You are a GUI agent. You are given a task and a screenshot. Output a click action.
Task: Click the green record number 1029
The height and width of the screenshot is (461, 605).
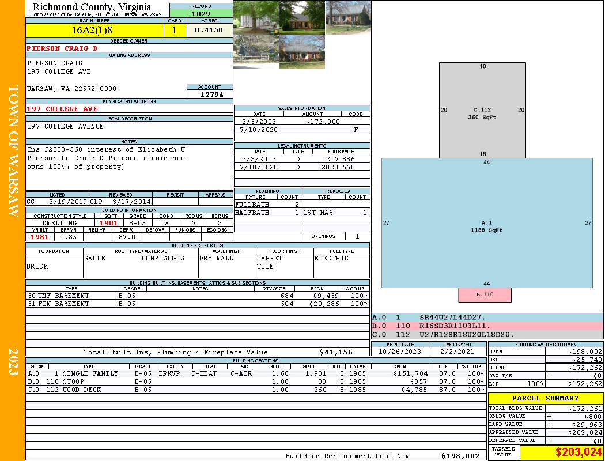pos(201,13)
